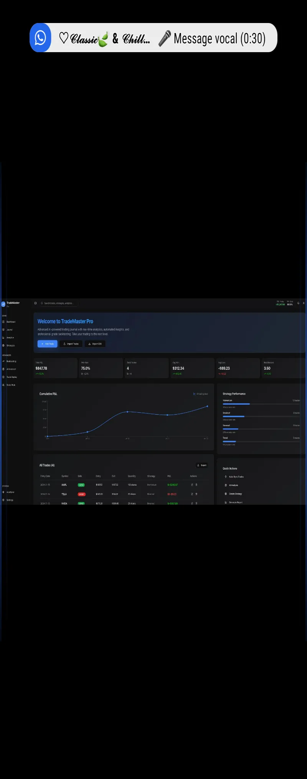
Task: Click the SHORT badge in the TSLA row
Action: point(82,494)
